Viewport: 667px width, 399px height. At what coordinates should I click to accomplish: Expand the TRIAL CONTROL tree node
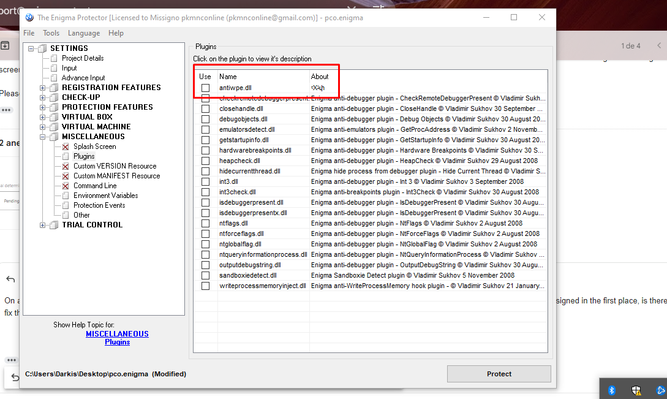click(x=43, y=225)
